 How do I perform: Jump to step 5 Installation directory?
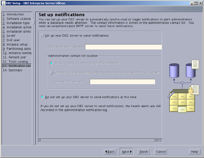(17, 32)
